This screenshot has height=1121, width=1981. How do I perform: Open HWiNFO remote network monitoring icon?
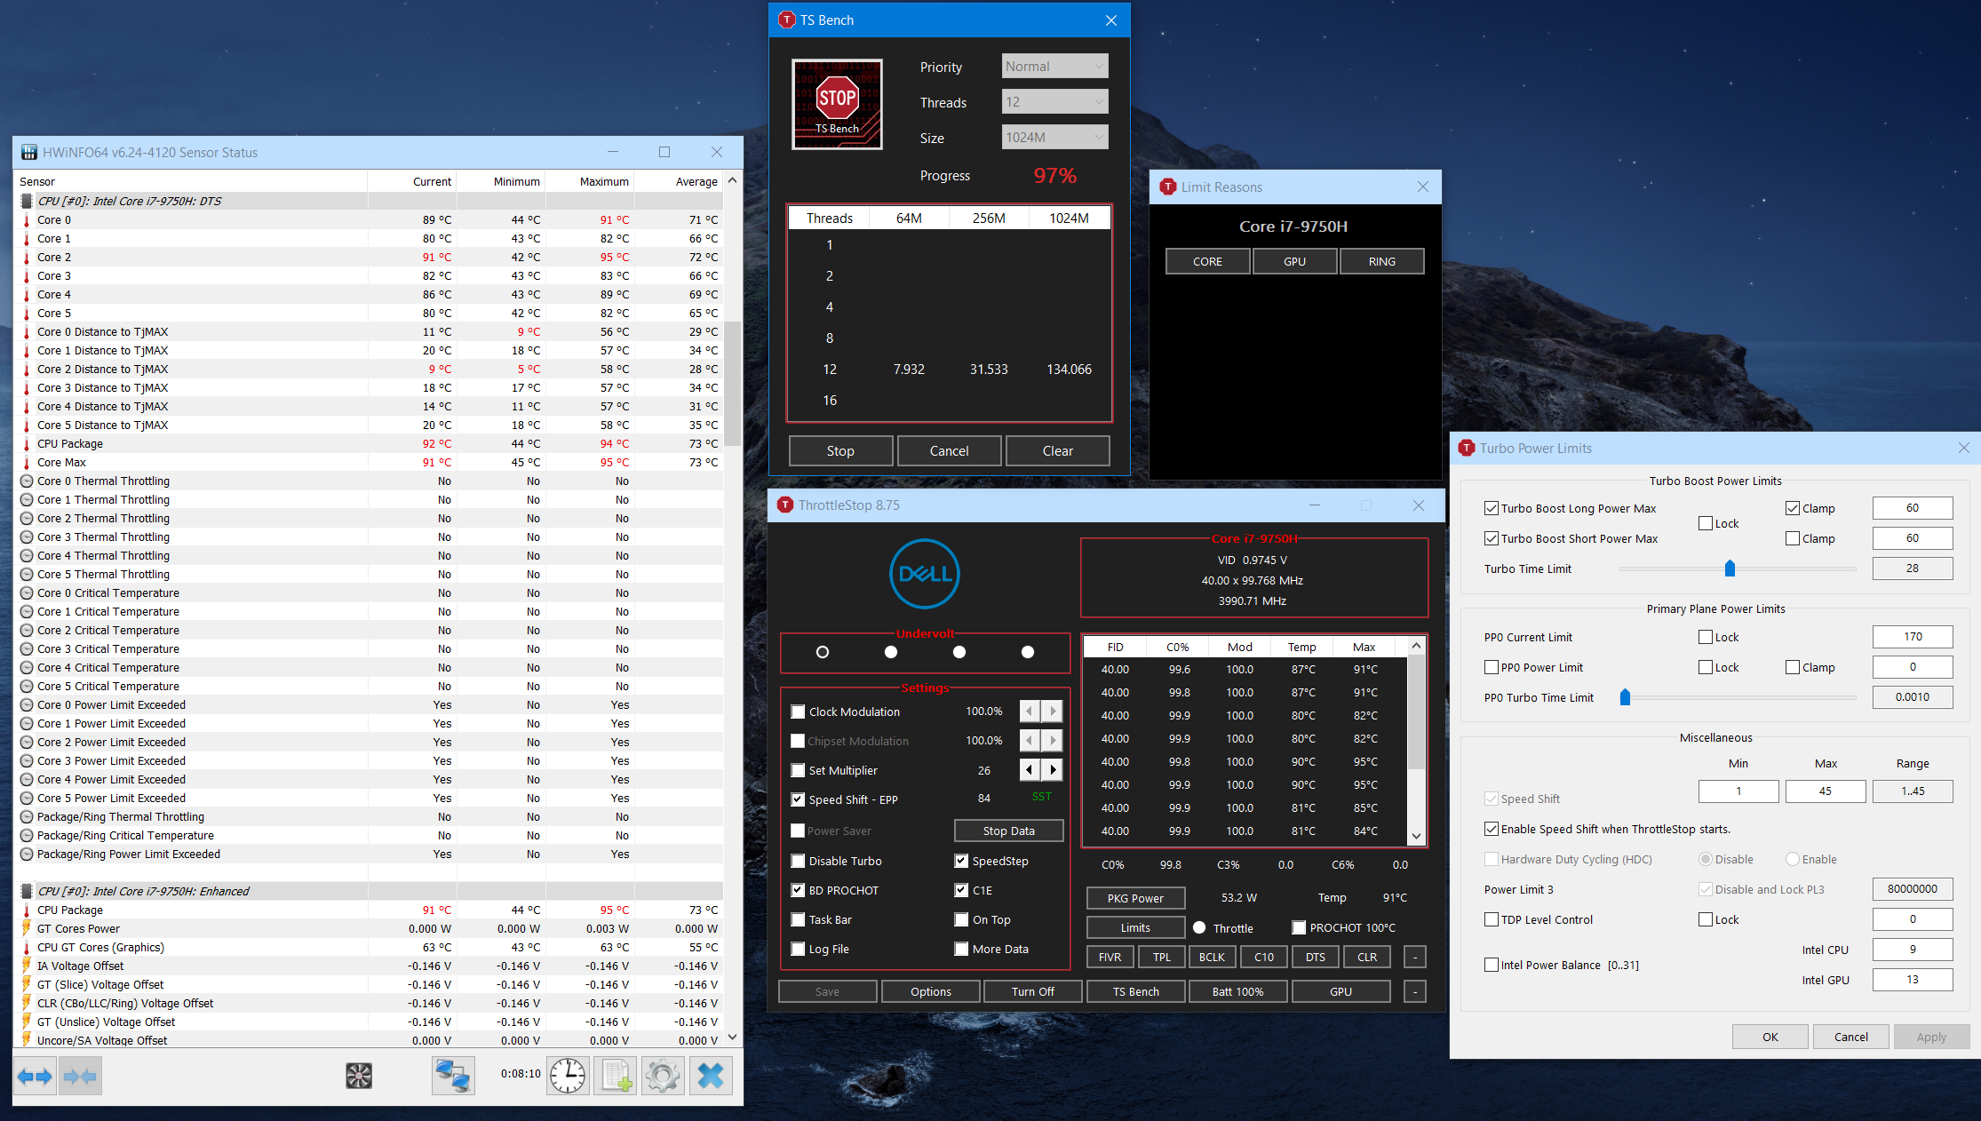453,1076
